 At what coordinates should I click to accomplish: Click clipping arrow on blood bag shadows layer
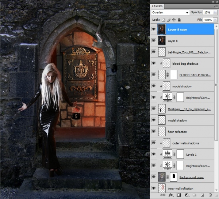(x=161, y=63)
